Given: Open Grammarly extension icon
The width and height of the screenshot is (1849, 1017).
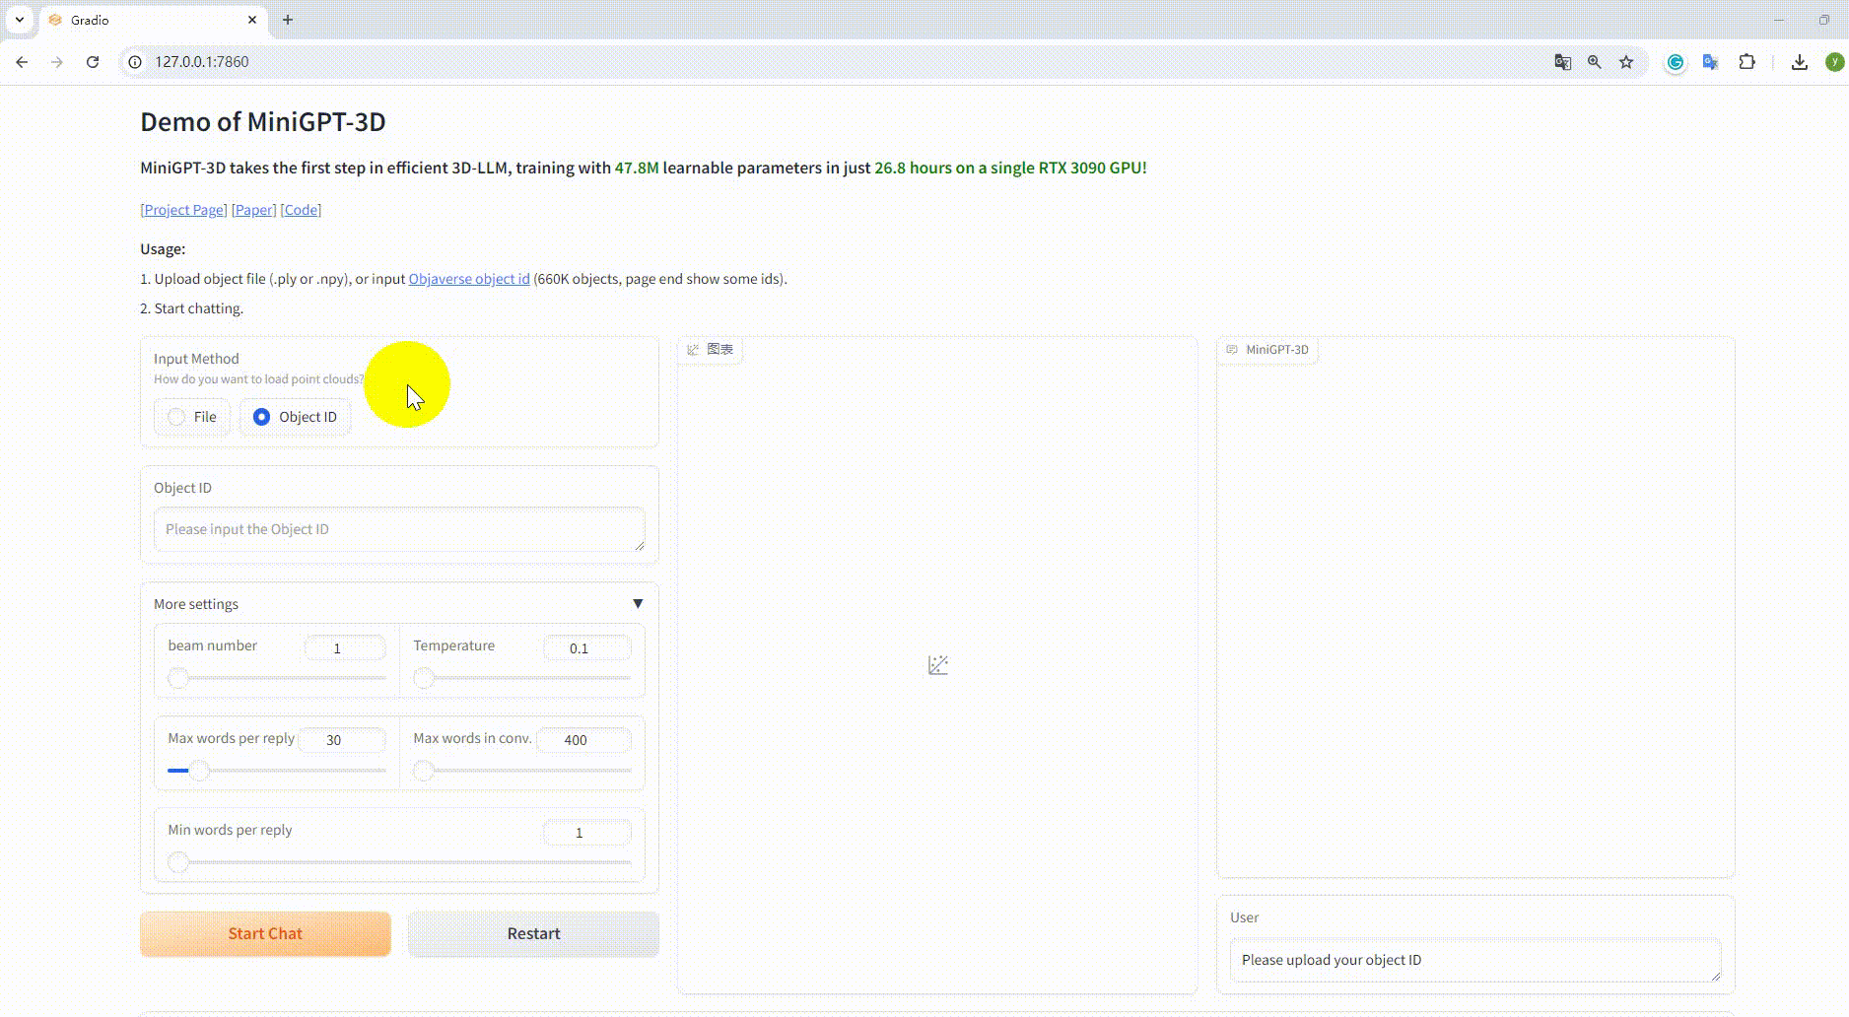Looking at the screenshot, I should point(1676,62).
